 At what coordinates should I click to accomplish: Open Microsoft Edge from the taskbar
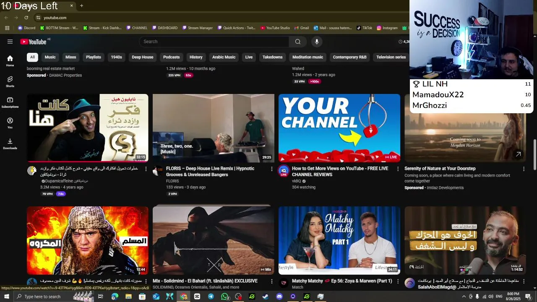[115, 297]
